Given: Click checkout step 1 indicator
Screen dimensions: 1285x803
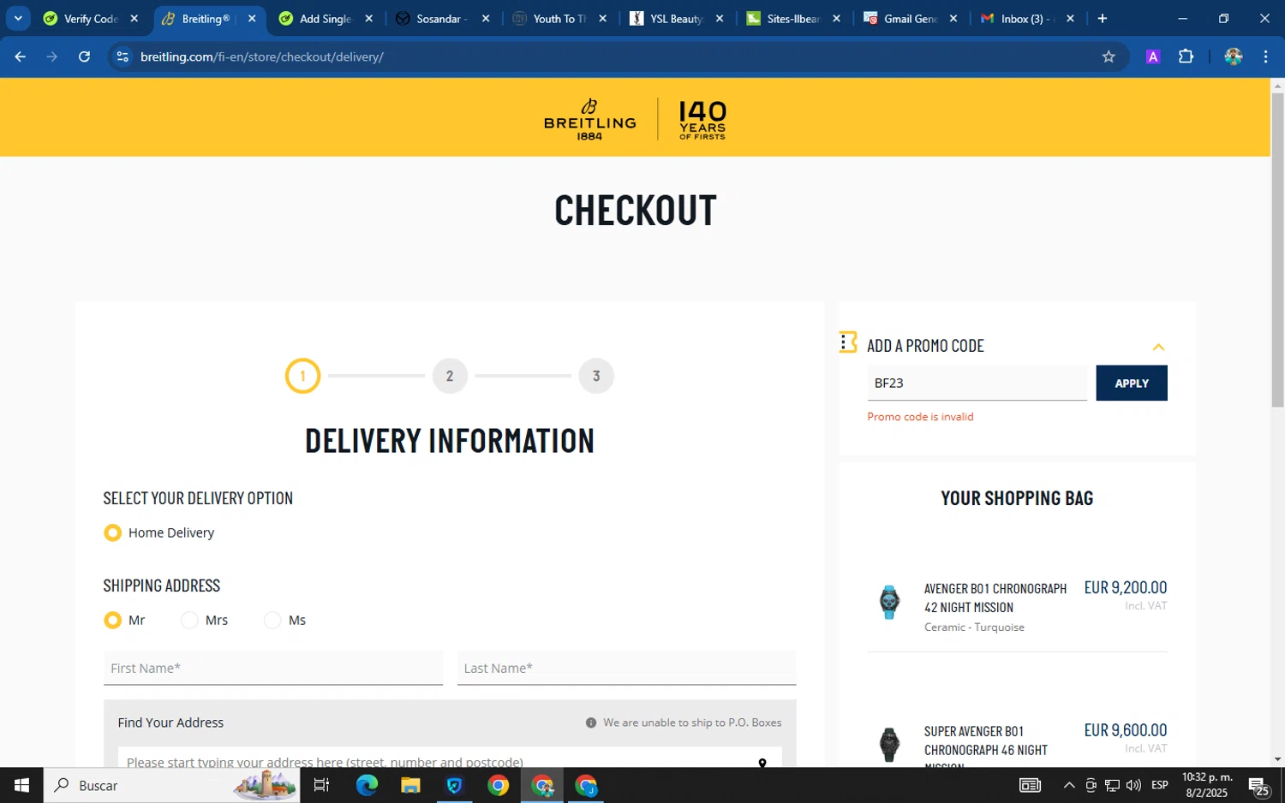Looking at the screenshot, I should 302,376.
